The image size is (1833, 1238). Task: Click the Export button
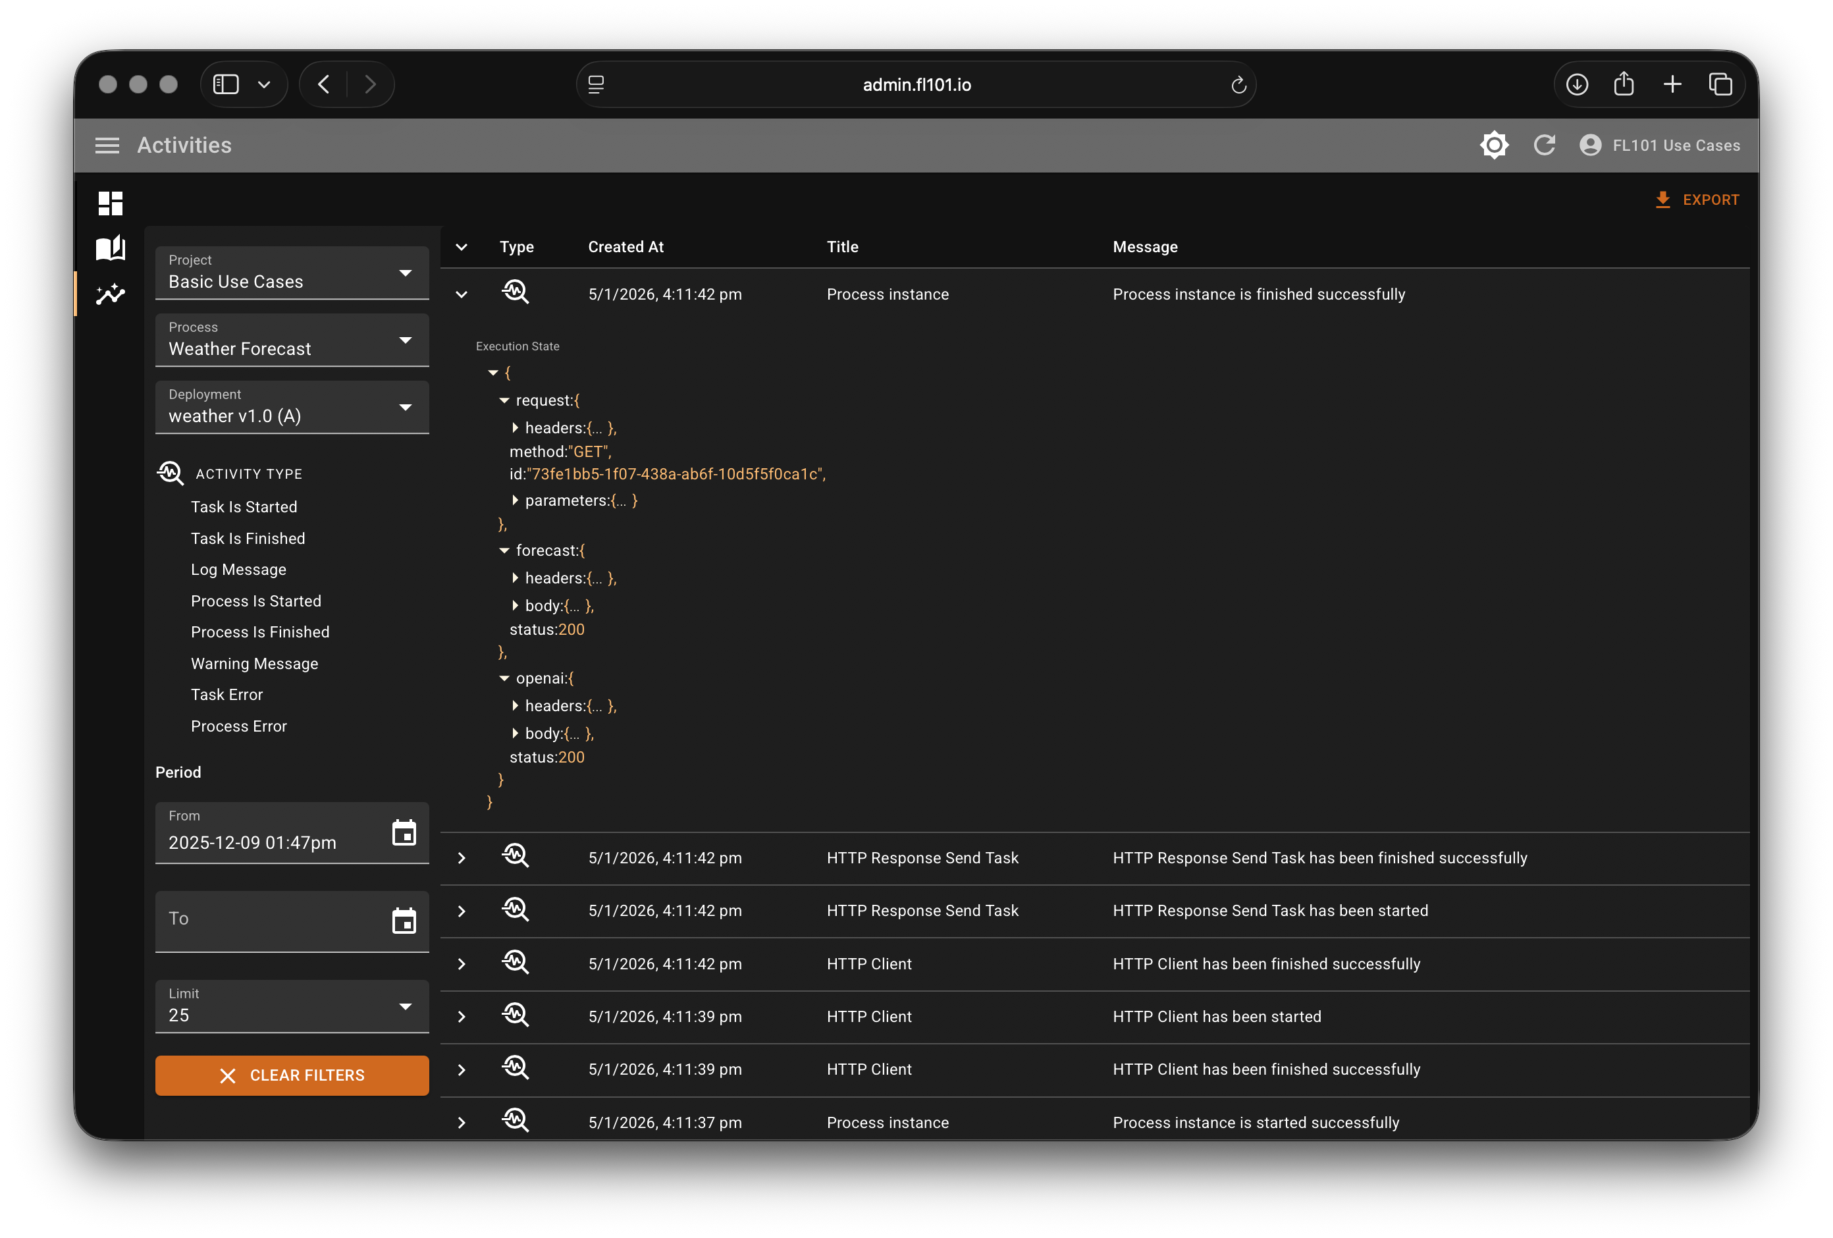(1697, 200)
